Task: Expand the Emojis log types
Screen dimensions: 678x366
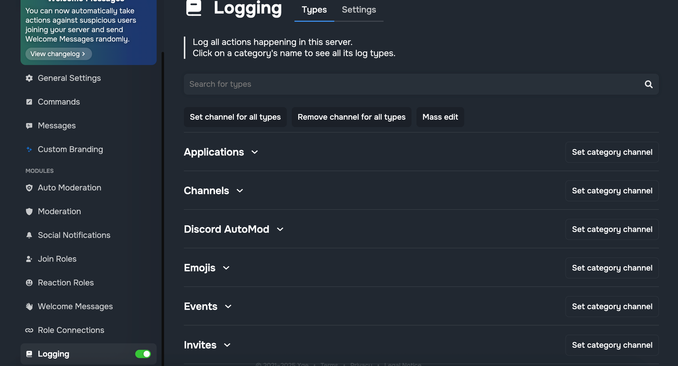Action: 226,268
